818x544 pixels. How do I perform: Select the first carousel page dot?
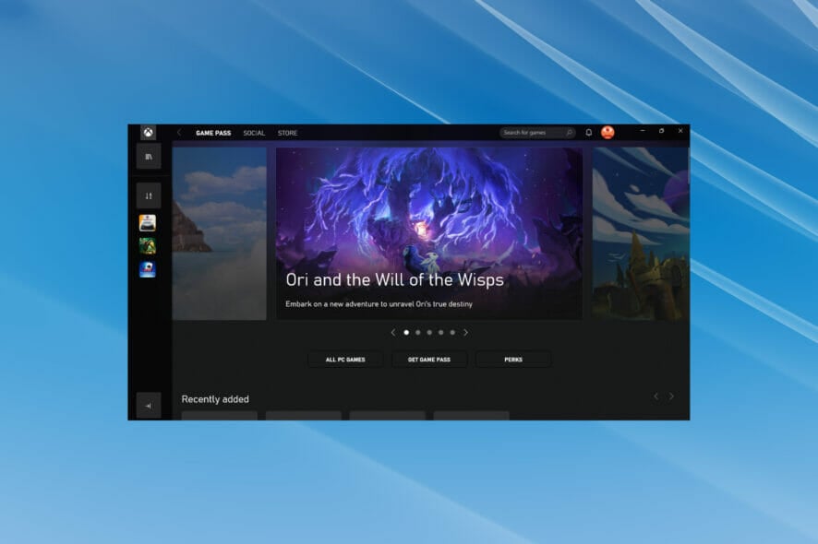pyautogui.click(x=406, y=333)
